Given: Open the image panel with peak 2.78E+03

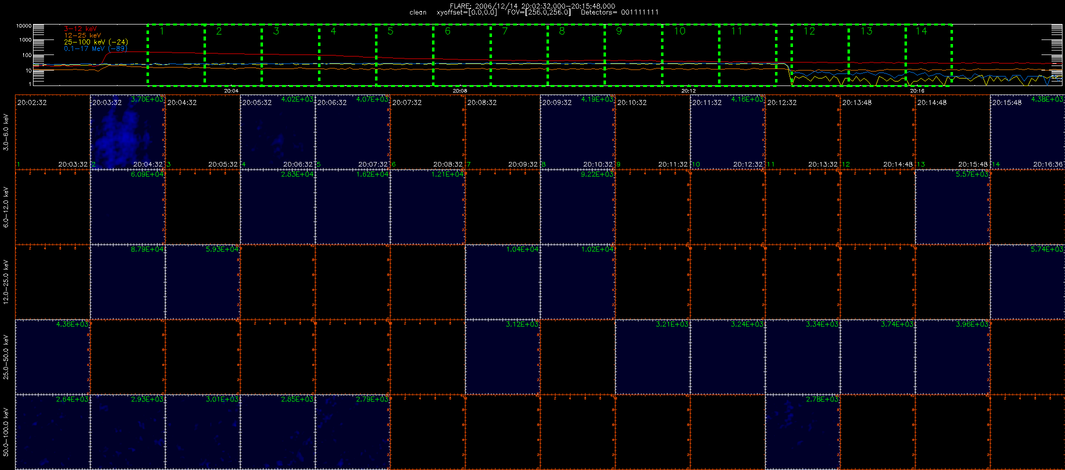Looking at the screenshot, I should click(802, 432).
